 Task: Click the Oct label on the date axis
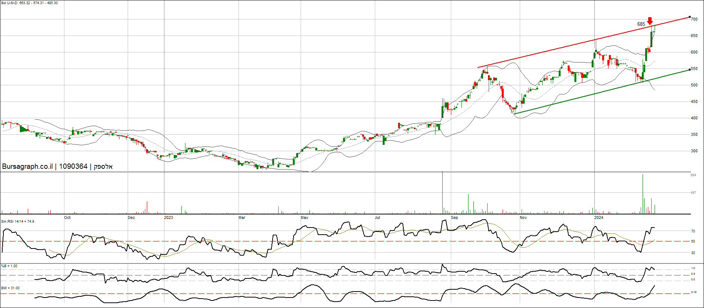tap(67, 217)
